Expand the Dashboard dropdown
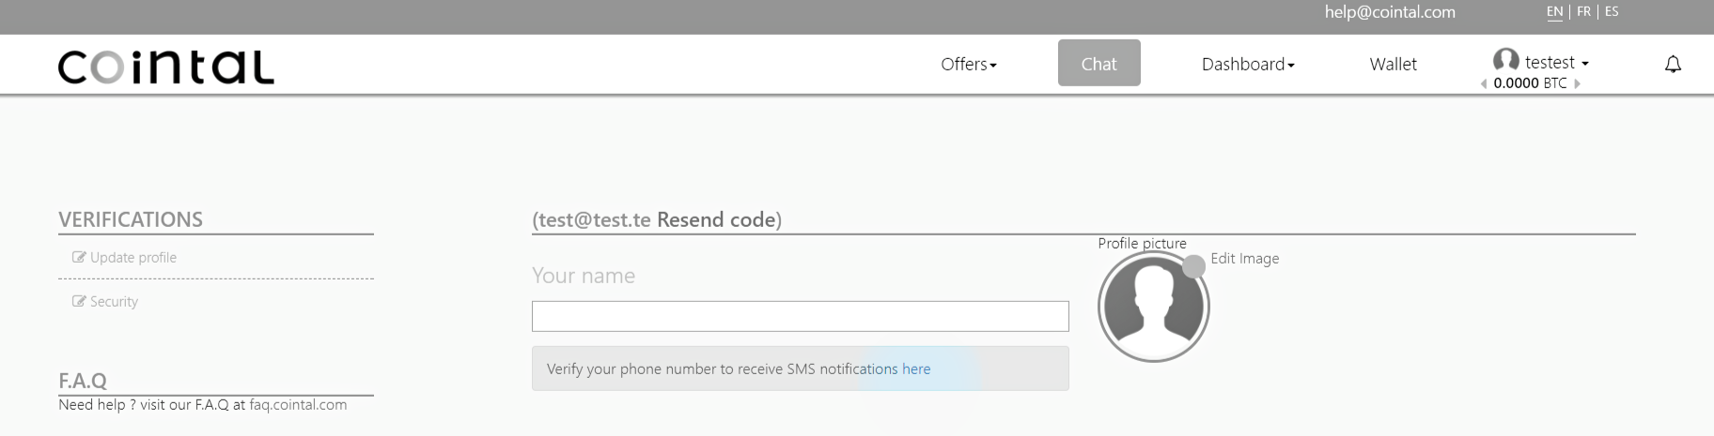 pyautogui.click(x=1248, y=64)
